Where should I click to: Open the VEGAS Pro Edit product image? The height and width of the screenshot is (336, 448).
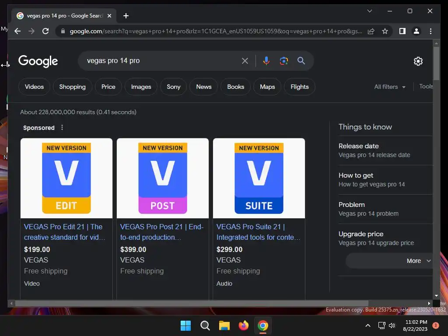pyautogui.click(x=66, y=178)
